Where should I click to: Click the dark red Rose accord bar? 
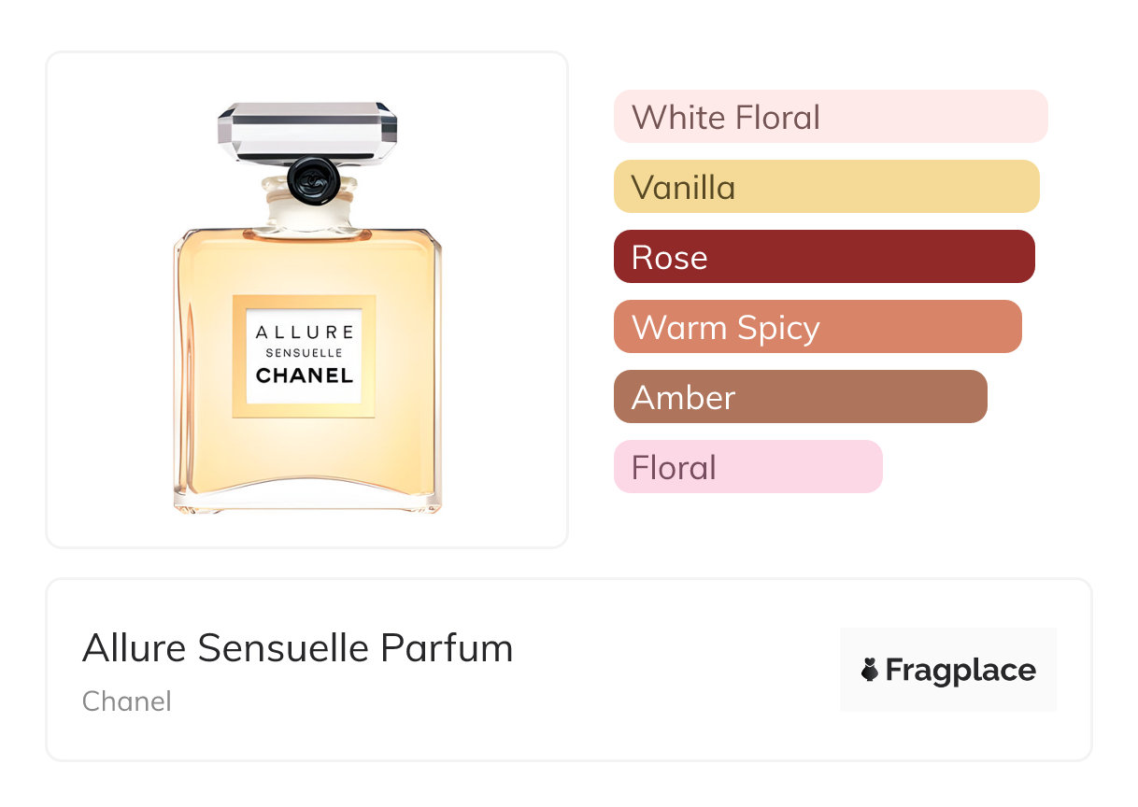pyautogui.click(x=823, y=257)
